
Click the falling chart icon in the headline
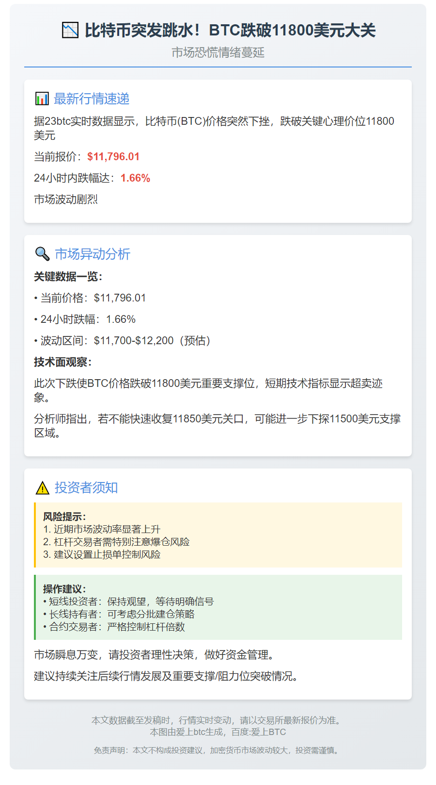pos(70,30)
